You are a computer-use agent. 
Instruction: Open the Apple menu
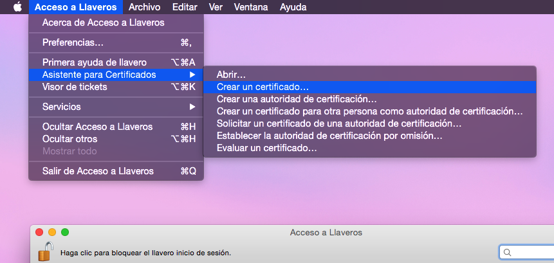pos(17,6)
